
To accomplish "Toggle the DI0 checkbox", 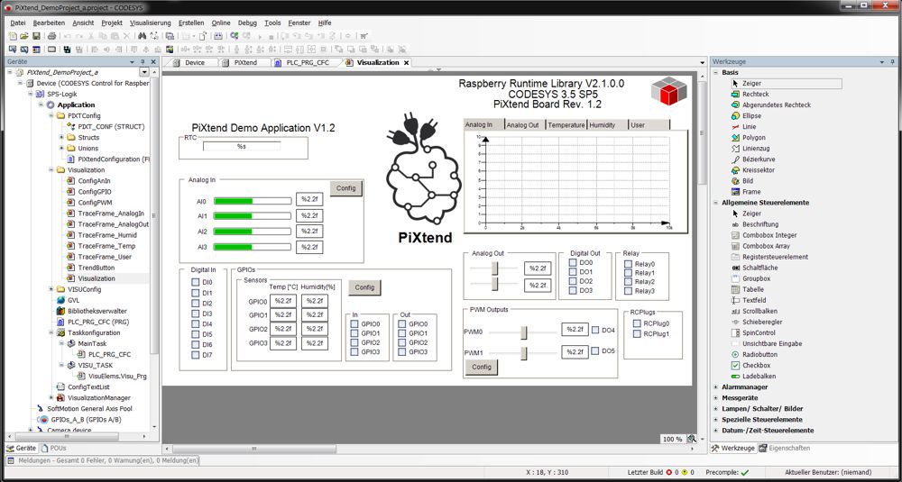I will [x=195, y=282].
